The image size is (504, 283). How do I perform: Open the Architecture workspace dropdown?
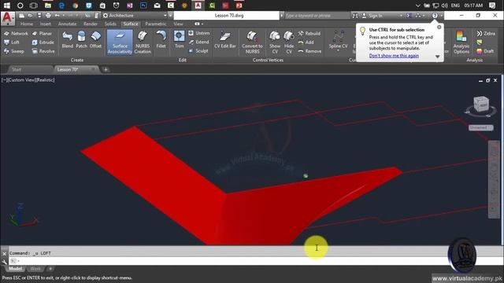coord(135,16)
